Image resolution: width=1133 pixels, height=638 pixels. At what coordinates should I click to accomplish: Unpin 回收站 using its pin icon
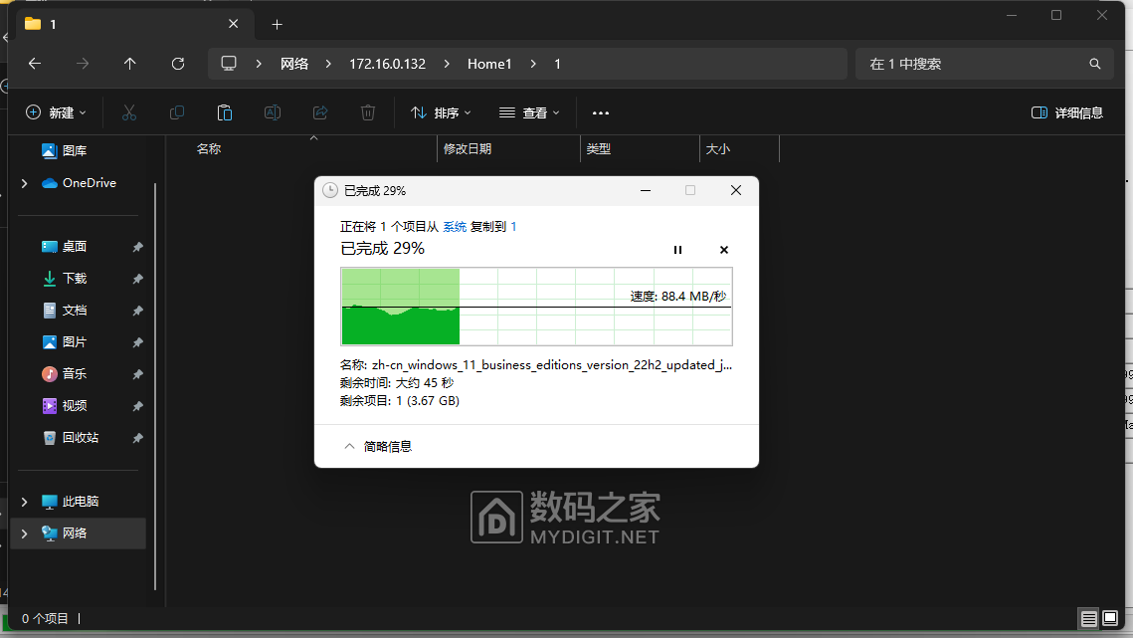pyautogui.click(x=137, y=438)
